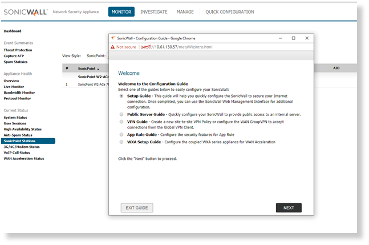
Task: Click the EXIT GUIDE button
Action: coord(137,208)
